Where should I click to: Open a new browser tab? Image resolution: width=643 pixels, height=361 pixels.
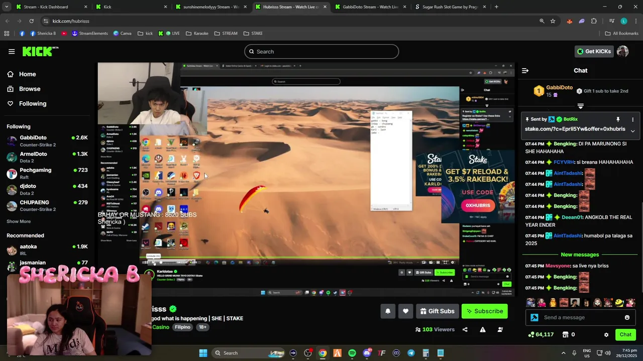click(496, 7)
